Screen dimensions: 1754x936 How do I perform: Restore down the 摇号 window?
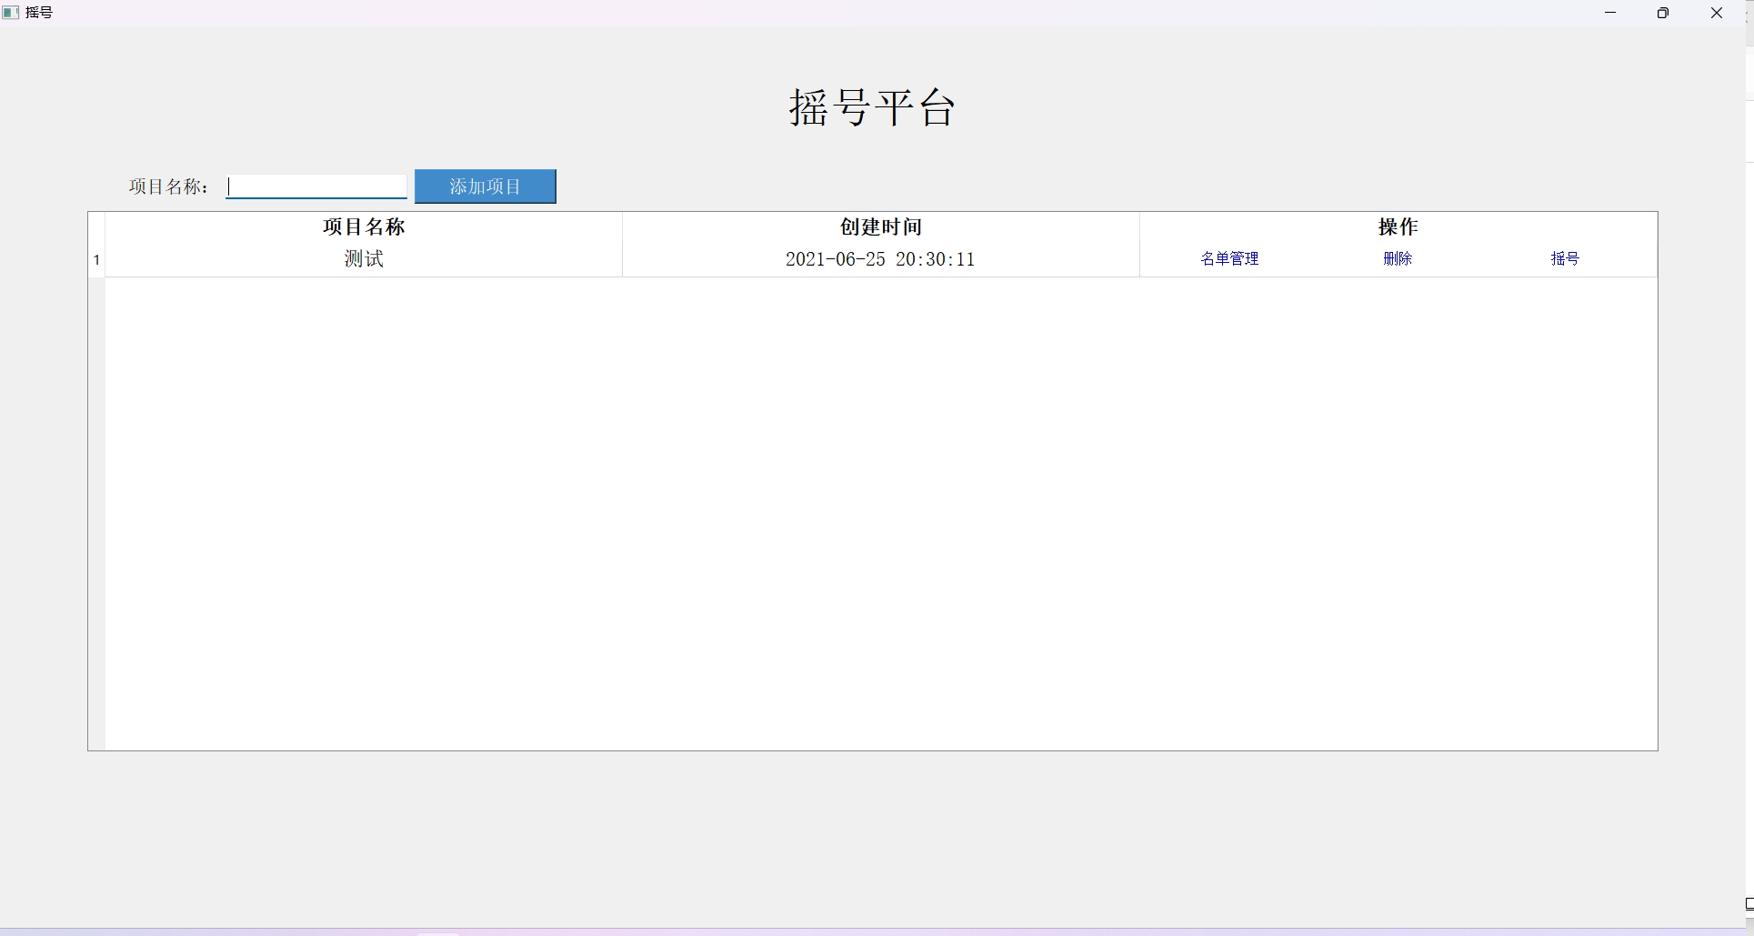pos(1663,13)
